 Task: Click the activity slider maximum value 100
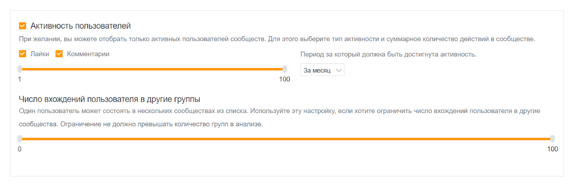coord(285,79)
